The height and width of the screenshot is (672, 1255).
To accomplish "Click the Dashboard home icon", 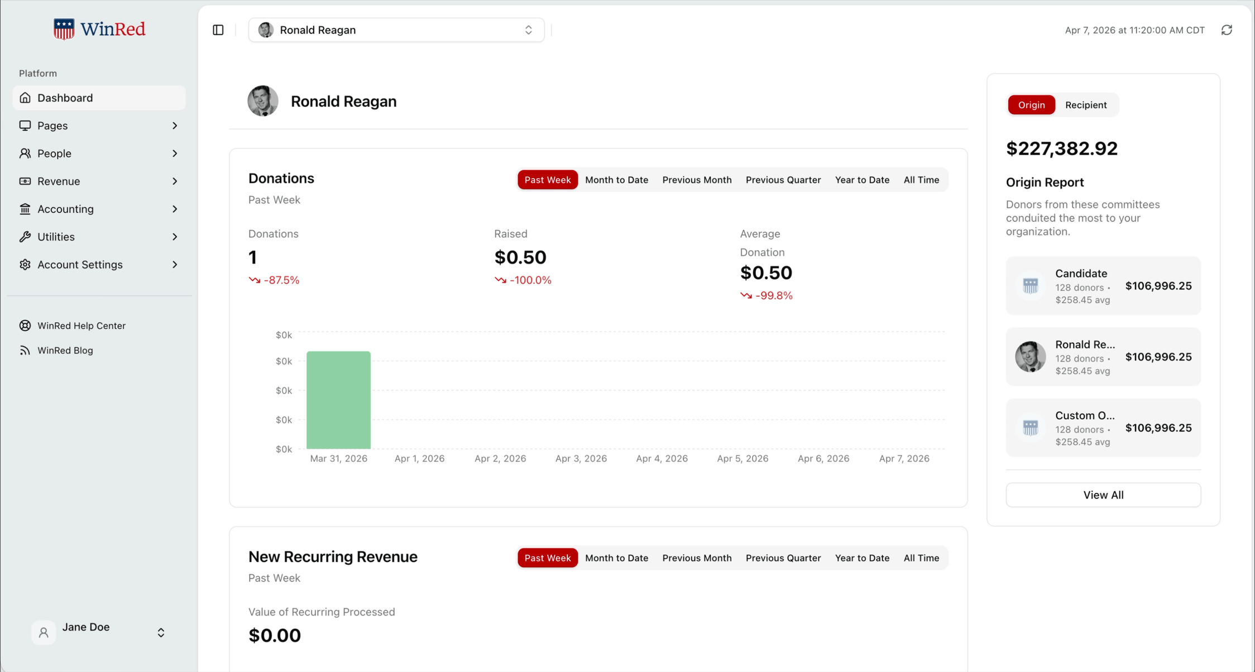I will coord(25,98).
